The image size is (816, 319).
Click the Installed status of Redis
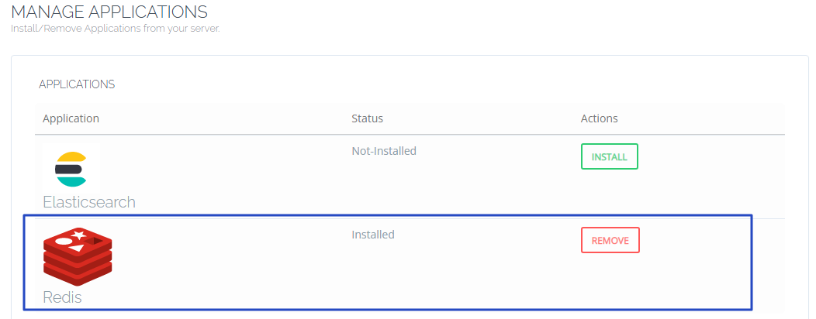(x=373, y=235)
